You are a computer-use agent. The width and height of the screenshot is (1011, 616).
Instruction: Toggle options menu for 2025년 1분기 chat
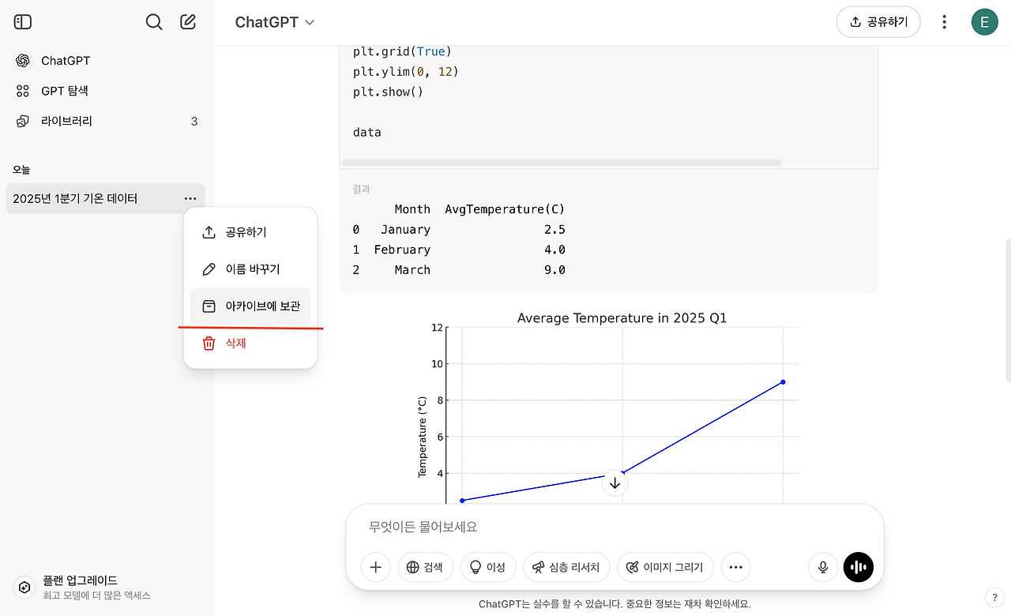pyautogui.click(x=190, y=198)
